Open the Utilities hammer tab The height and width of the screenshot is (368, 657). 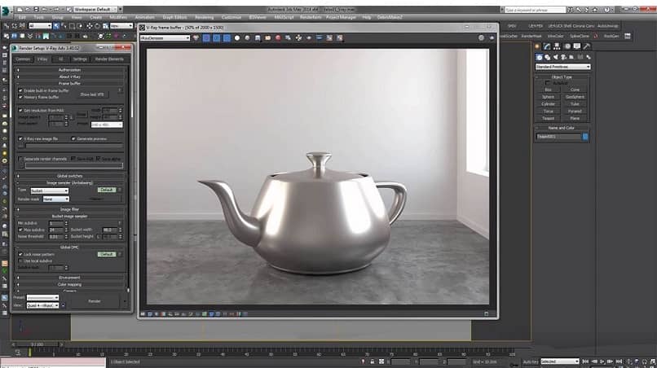click(x=587, y=46)
